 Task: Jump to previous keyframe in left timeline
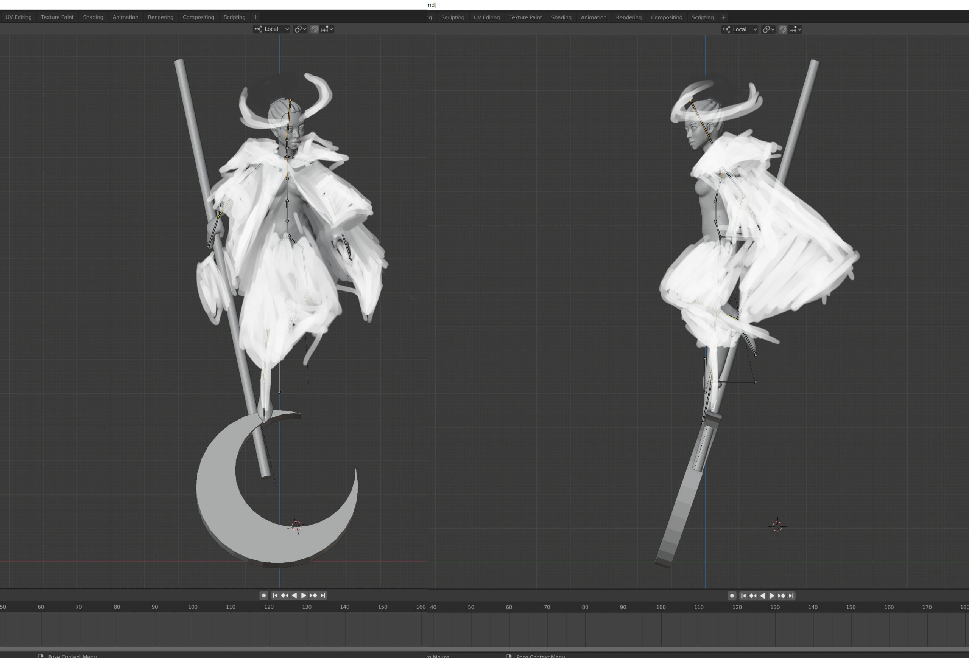click(x=285, y=596)
